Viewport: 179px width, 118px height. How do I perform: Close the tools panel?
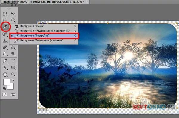click(16, 5)
